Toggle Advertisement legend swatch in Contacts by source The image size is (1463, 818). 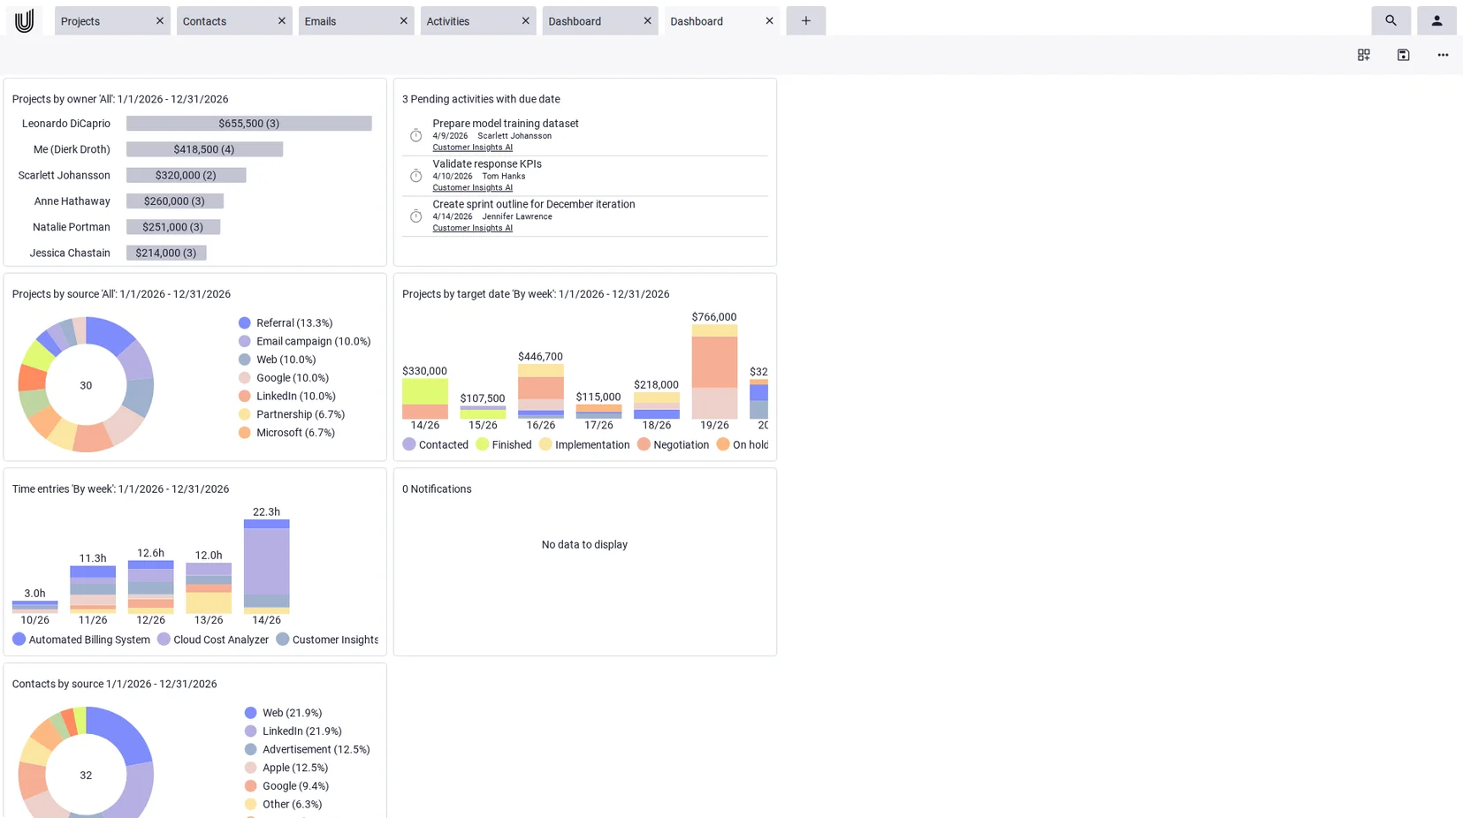click(x=251, y=750)
